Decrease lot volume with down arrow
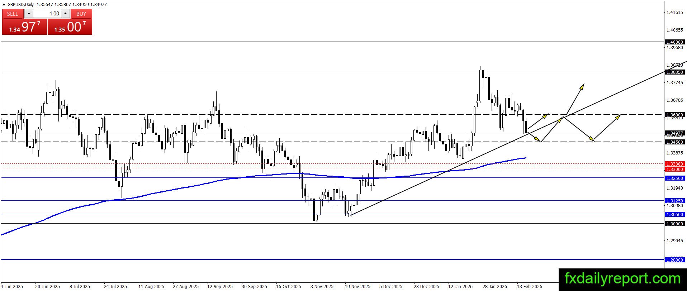Screen dimensions: 687x291 tap(29, 14)
